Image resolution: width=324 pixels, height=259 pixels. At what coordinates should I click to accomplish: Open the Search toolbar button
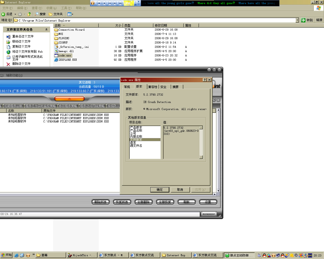(40, 14)
